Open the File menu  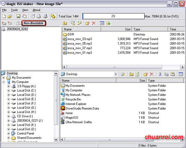[x=4, y=10]
